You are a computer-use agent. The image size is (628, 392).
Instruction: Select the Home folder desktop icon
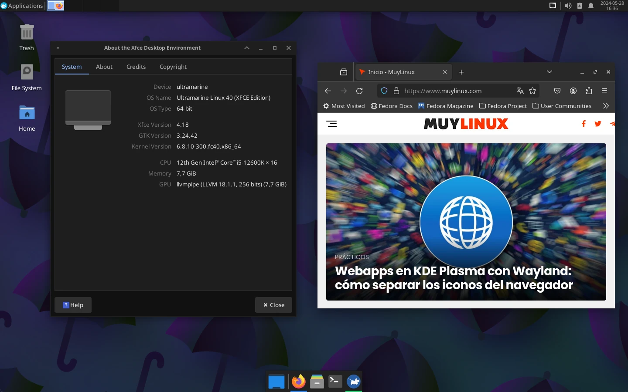tap(27, 118)
